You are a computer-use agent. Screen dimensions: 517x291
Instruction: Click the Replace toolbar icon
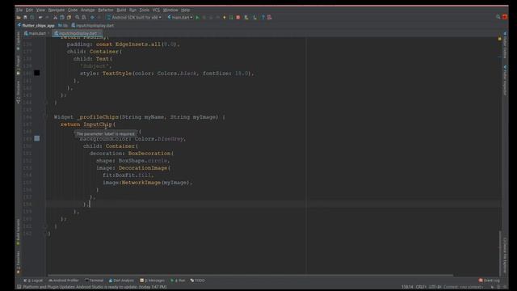click(x=84, y=18)
